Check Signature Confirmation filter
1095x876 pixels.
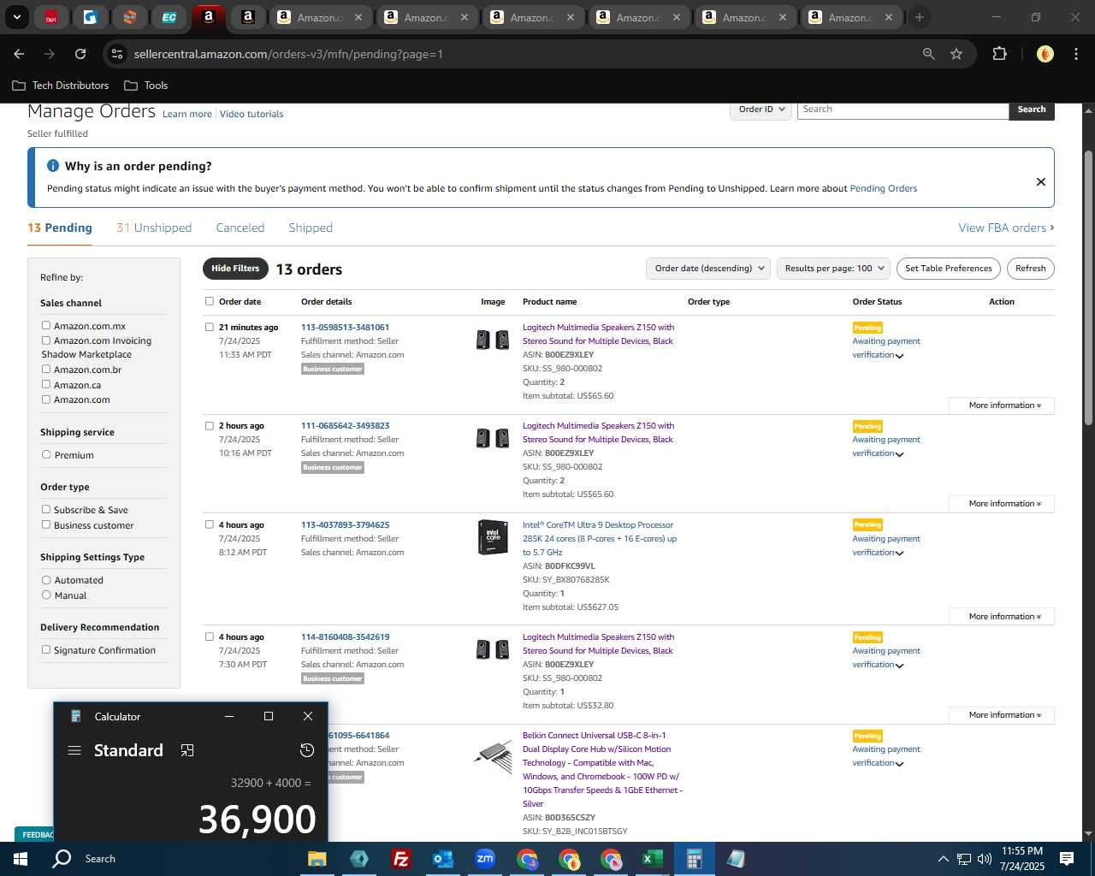click(x=46, y=649)
